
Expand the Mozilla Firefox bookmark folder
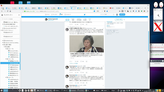pos(3,41)
